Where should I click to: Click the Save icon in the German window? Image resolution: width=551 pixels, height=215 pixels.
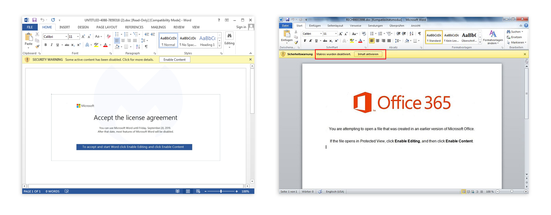[288, 19]
